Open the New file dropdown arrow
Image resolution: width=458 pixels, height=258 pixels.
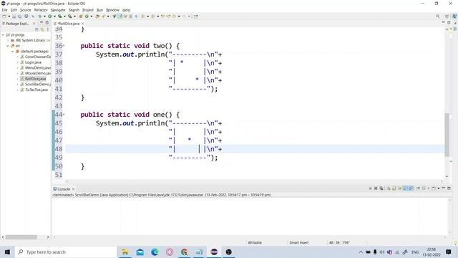click(9, 16)
